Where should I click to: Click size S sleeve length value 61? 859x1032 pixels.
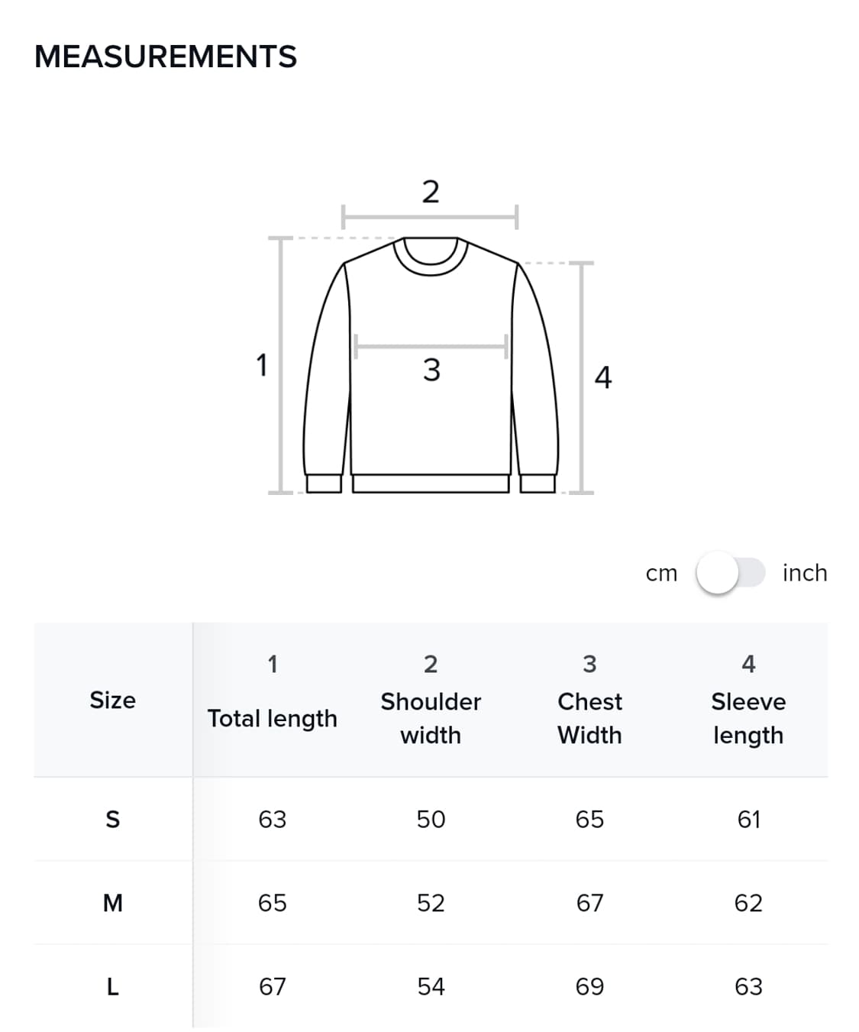(748, 820)
